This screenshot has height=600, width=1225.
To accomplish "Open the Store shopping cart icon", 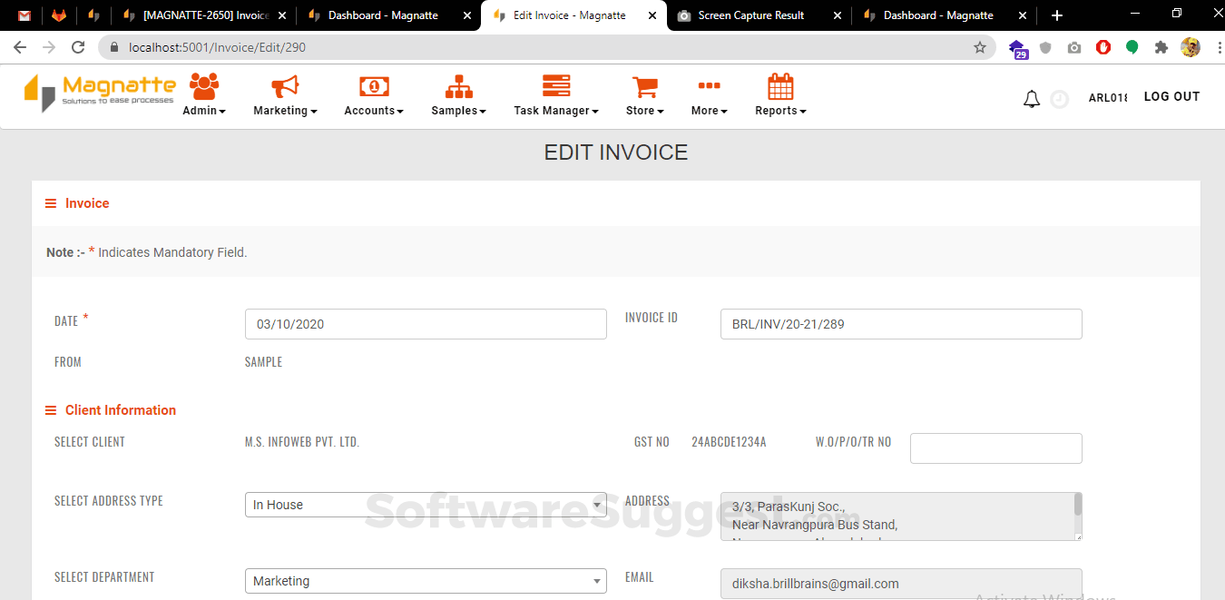I will tap(644, 87).
